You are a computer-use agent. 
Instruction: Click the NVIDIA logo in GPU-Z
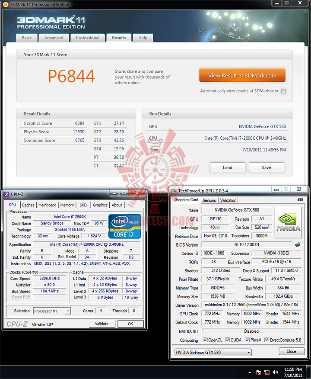pos(288,223)
